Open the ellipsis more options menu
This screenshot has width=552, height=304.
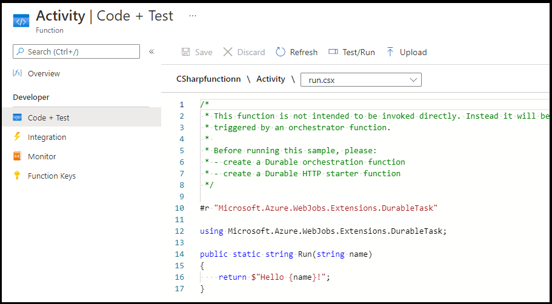click(193, 16)
